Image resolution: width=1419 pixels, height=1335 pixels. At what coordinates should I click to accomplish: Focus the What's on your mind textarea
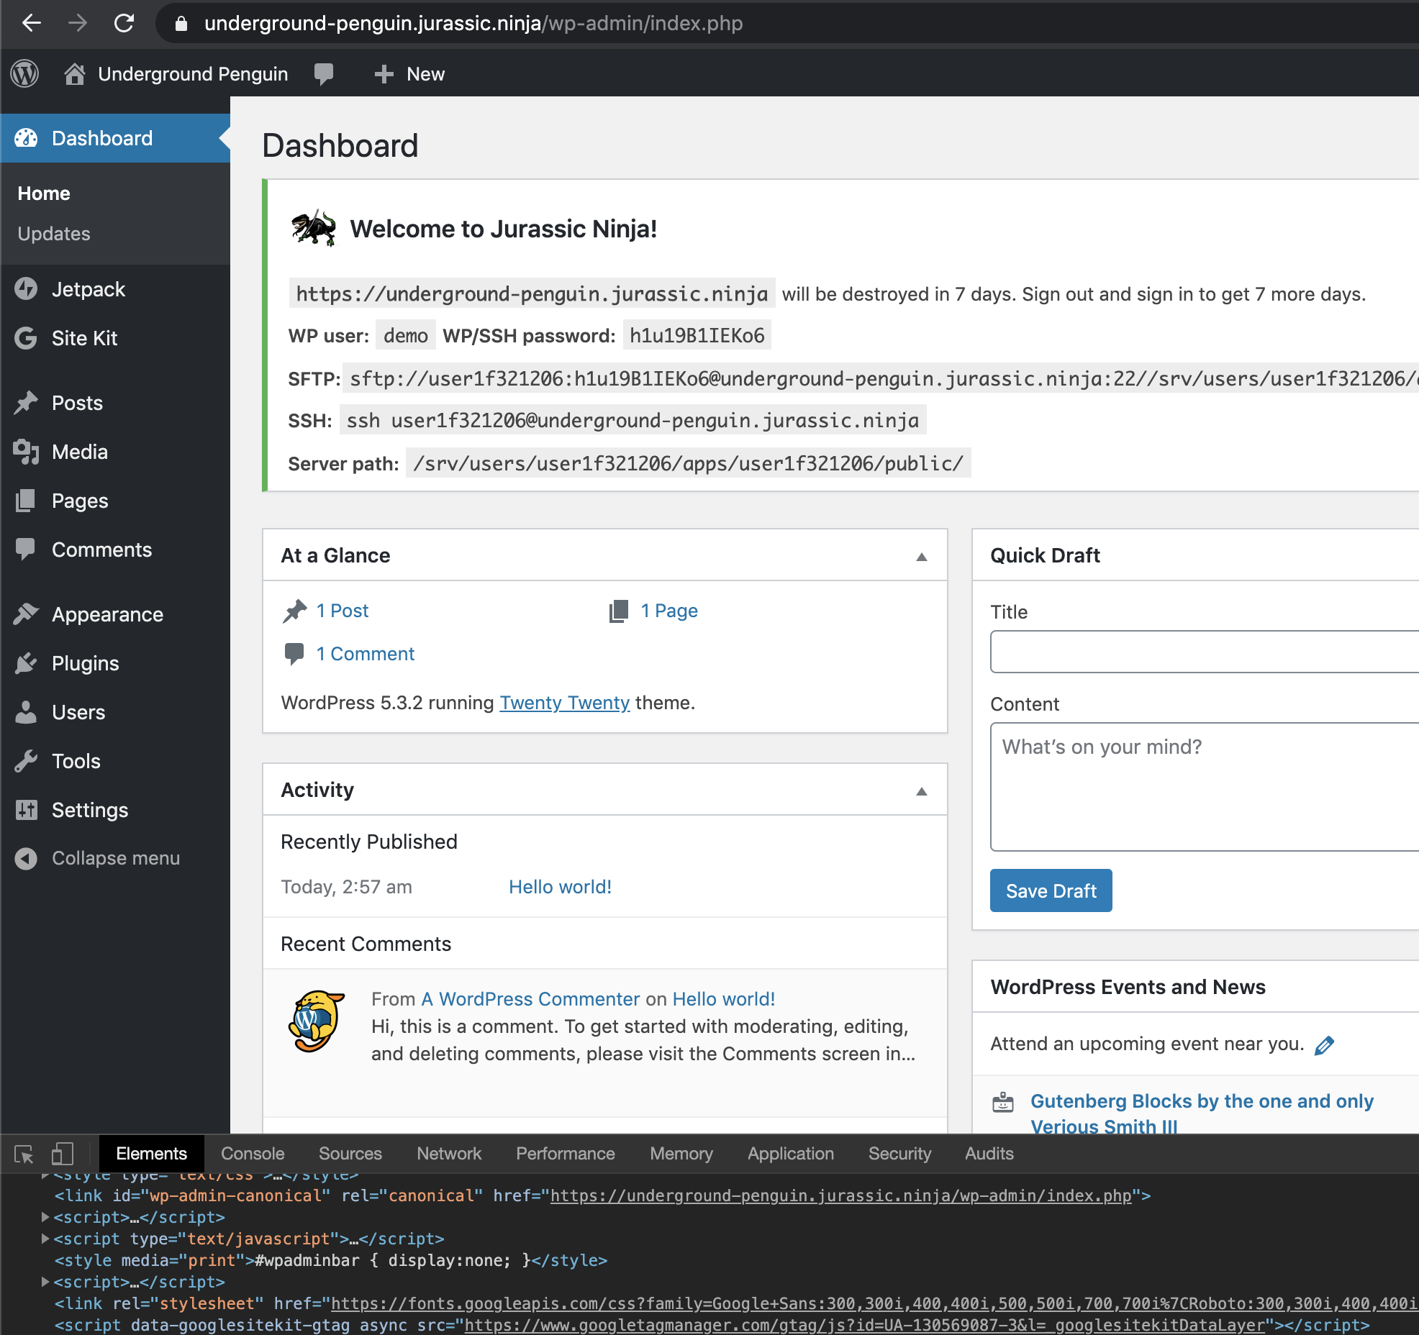1205,787
